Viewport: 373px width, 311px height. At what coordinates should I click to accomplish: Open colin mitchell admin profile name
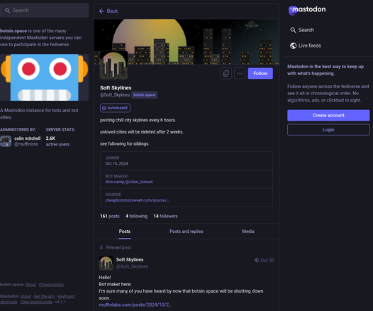28,138
